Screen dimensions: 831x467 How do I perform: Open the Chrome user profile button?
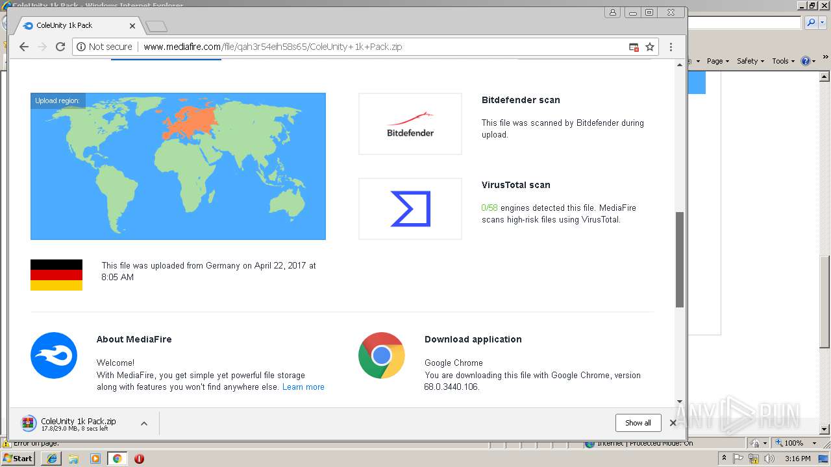pyautogui.click(x=613, y=12)
